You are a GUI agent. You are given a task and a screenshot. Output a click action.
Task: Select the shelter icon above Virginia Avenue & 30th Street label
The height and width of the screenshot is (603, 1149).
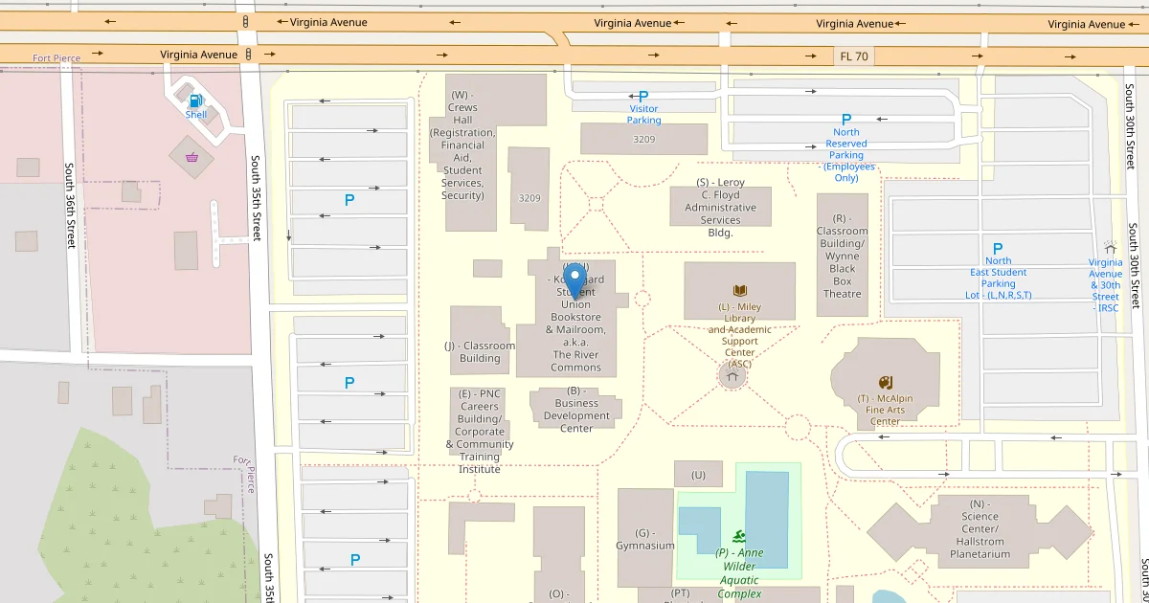pos(1110,247)
